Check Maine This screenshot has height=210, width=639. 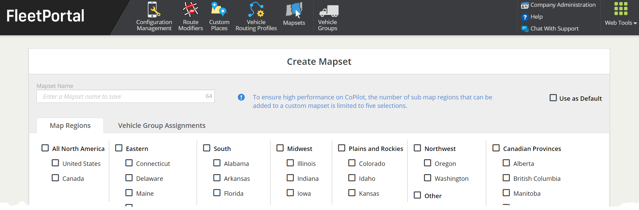point(129,193)
